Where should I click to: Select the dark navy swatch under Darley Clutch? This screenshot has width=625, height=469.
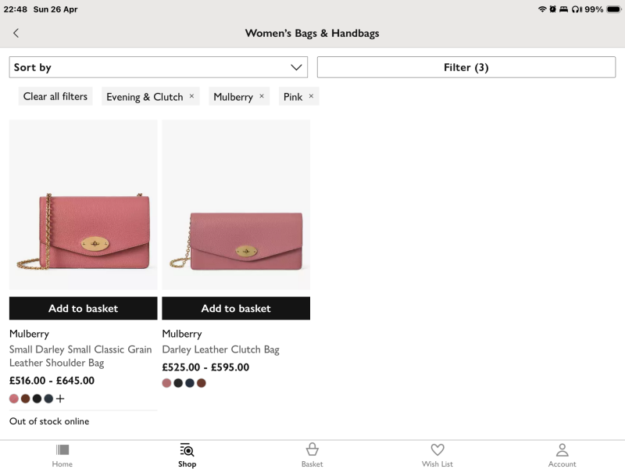click(190, 383)
